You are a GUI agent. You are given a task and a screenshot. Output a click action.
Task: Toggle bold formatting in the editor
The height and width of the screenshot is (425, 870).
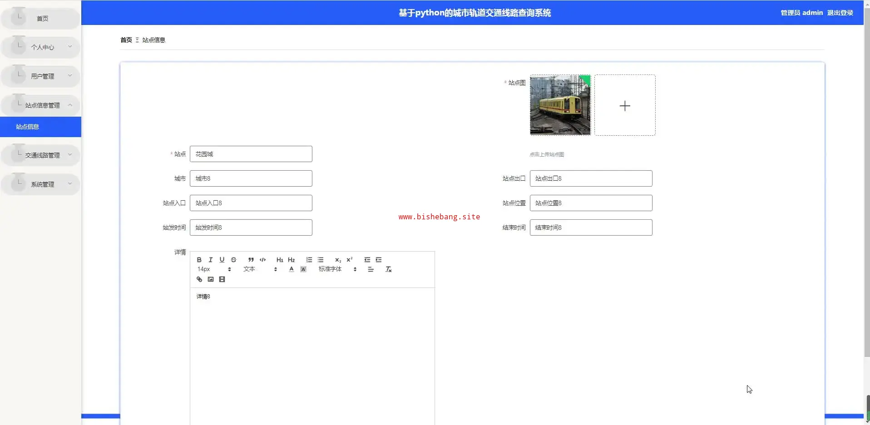(199, 260)
